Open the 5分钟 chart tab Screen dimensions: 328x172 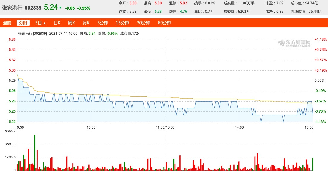point(103,23)
